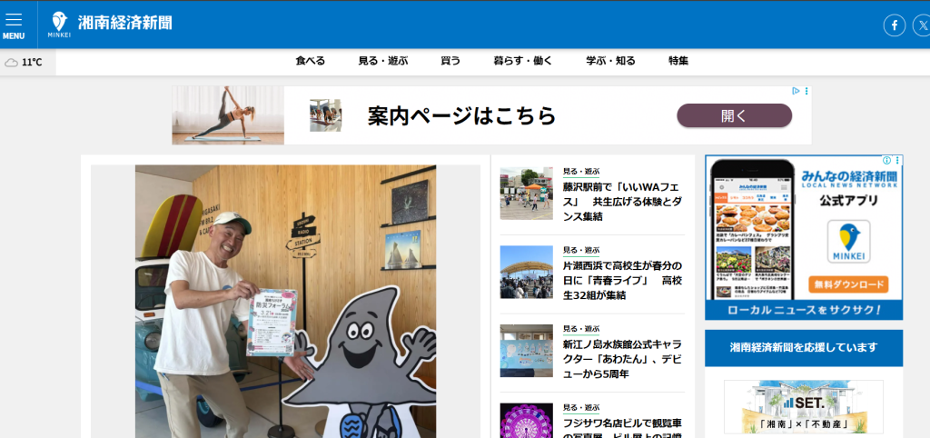This screenshot has width=930, height=438.
Task: Click the cloudy weather icon
Action: [11, 63]
